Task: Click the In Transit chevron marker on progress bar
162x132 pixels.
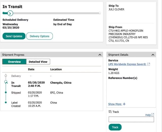Action: coord(10,13)
